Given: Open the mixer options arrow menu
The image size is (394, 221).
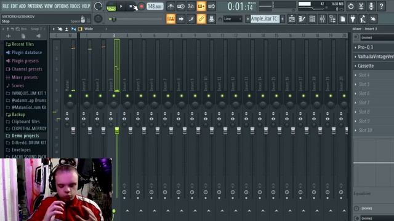Looking at the screenshot, I should tap(54, 29).
